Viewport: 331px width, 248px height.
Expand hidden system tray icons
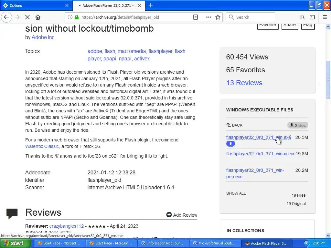pyautogui.click(x=307, y=243)
